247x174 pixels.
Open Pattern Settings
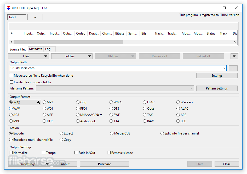click(217, 88)
